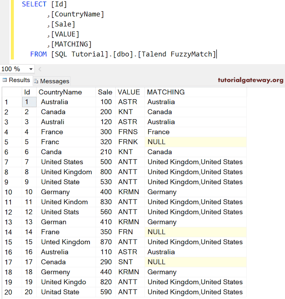Click the NULL MATCHING cell in row 14

[195, 232]
